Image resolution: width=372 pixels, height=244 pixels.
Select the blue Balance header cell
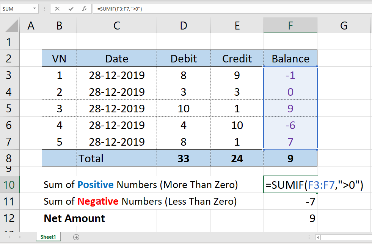[290, 58]
